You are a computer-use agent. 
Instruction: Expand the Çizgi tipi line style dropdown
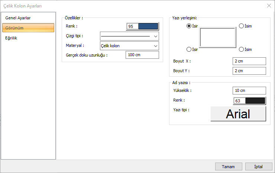(129, 36)
